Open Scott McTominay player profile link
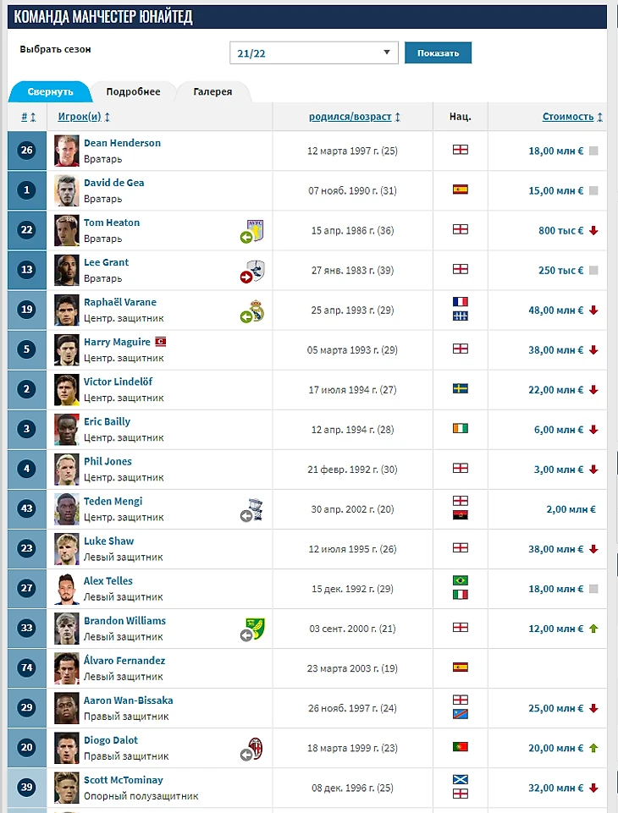The height and width of the screenshot is (813, 618). 124,780
